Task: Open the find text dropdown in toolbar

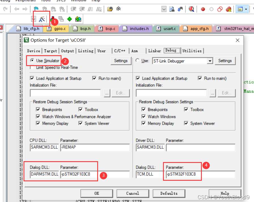Action: tap(164, 9)
